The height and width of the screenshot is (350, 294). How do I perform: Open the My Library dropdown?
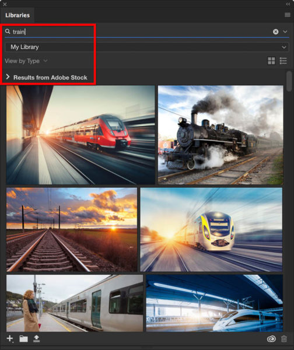pyautogui.click(x=147, y=47)
